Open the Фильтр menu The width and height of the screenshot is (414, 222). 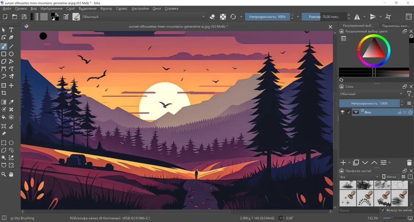click(106, 8)
